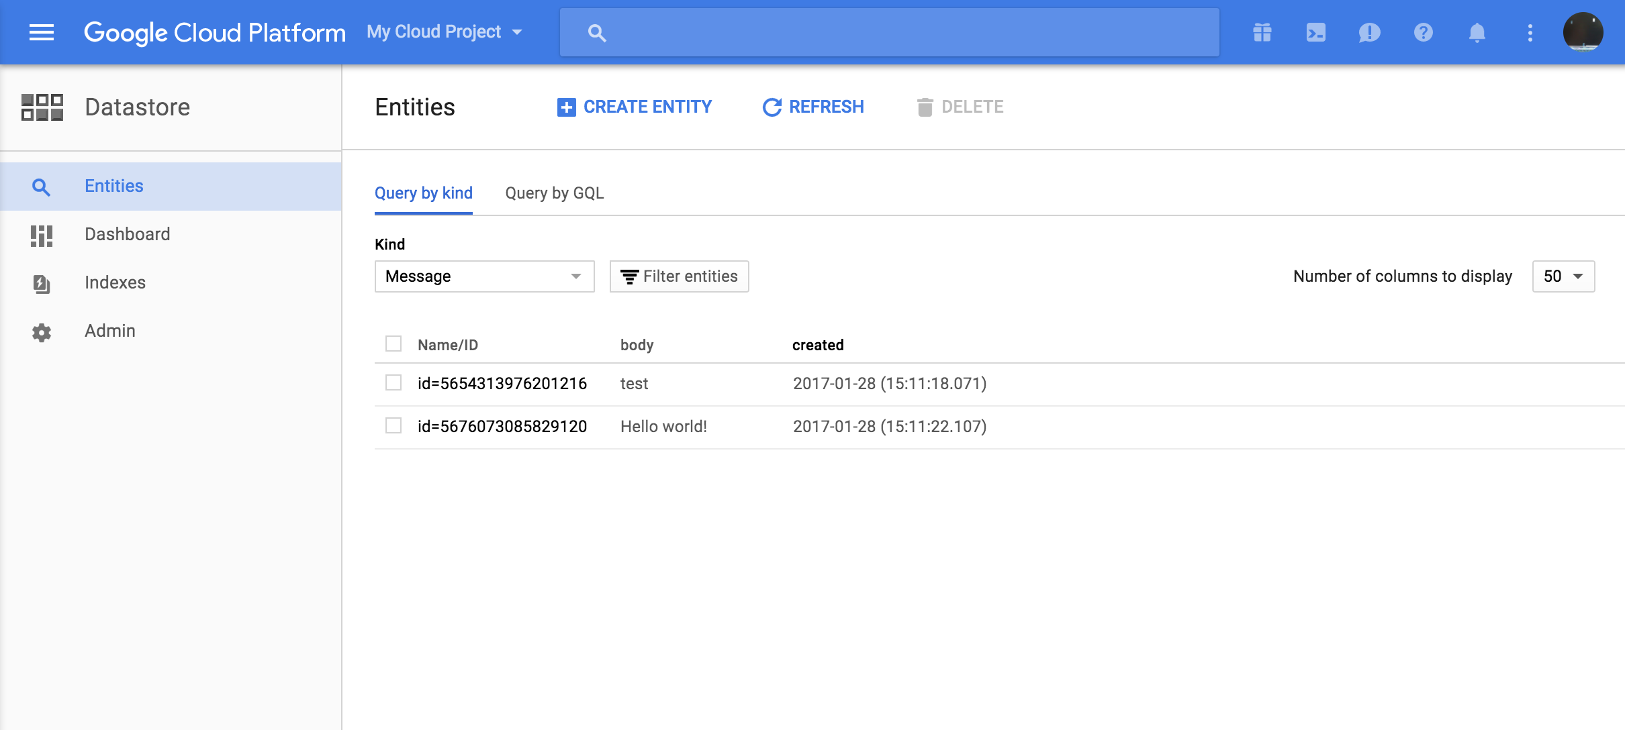The image size is (1625, 730).
Task: Click the Kind field label
Action: click(x=389, y=244)
